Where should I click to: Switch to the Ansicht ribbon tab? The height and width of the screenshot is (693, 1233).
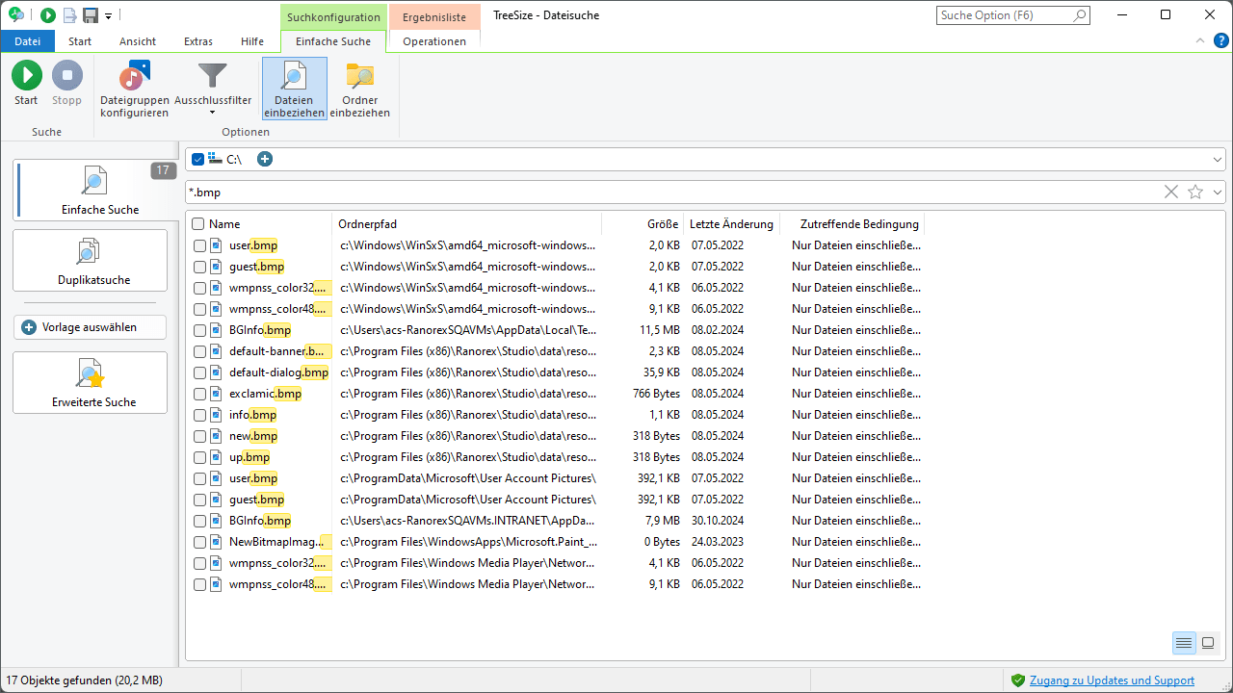(138, 41)
